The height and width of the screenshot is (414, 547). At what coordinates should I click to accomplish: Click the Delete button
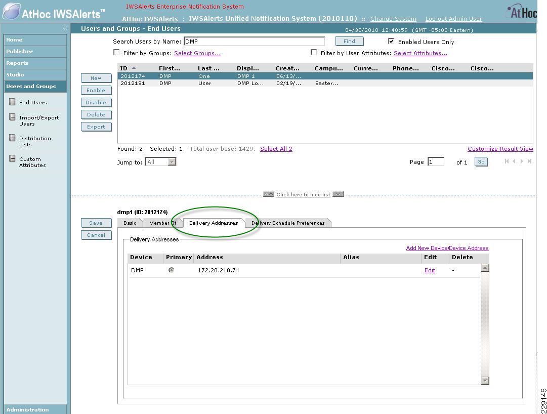click(x=96, y=114)
